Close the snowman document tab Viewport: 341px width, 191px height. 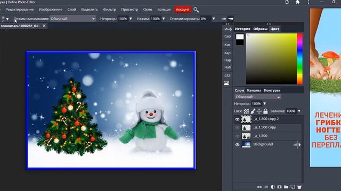pyautogui.click(x=44, y=26)
